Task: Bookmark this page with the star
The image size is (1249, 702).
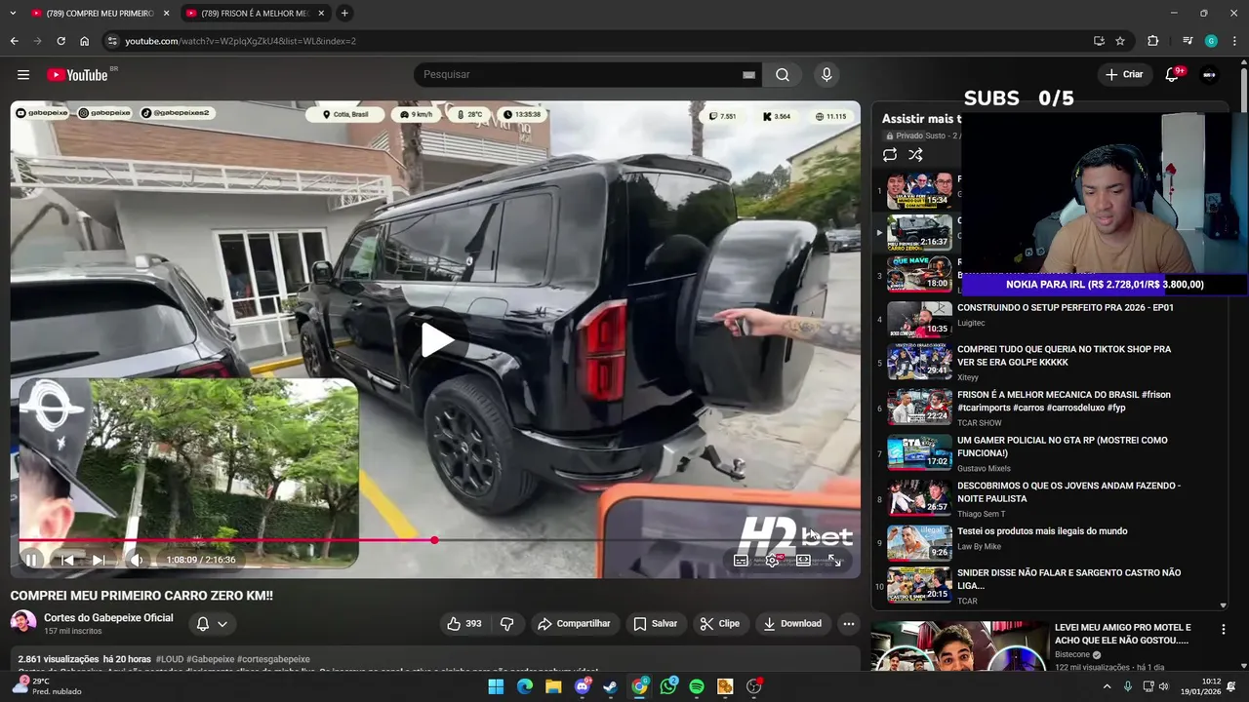Action: (1120, 41)
